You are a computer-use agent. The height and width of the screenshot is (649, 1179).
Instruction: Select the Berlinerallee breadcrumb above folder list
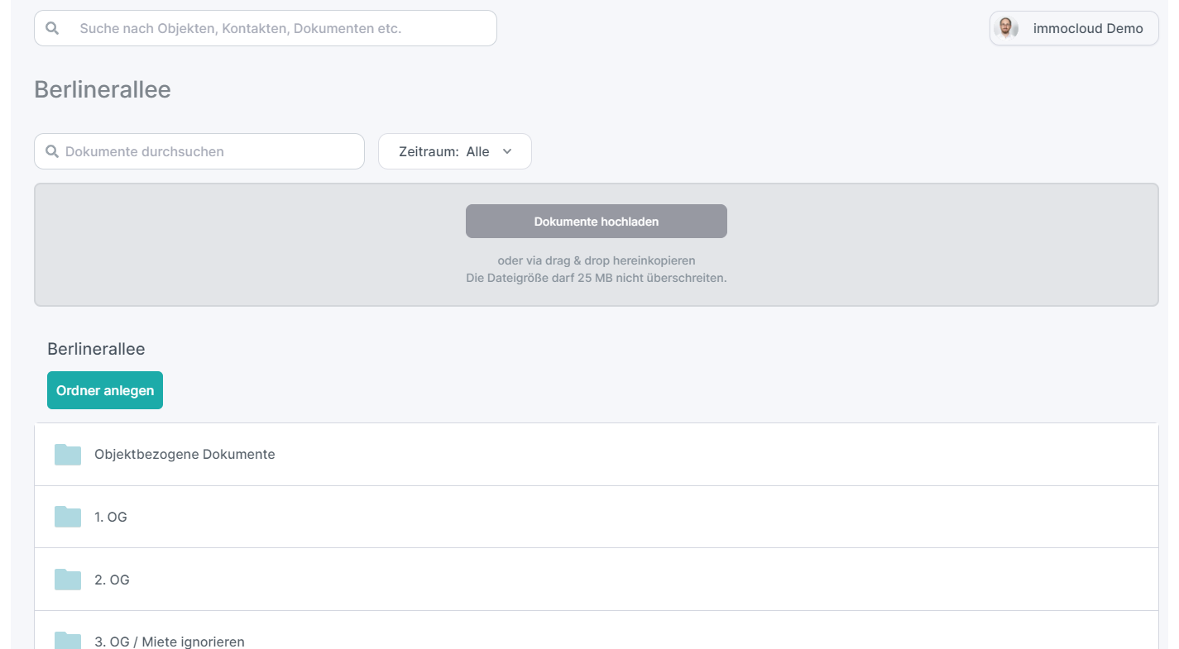point(96,349)
